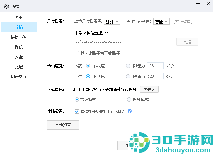The width and height of the screenshot is (213, 155).
Task: Close the settings window
Action: point(208,4)
